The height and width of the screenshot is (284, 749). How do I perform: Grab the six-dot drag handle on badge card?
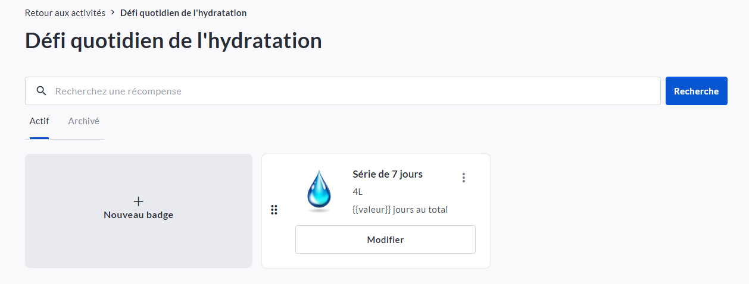(274, 210)
